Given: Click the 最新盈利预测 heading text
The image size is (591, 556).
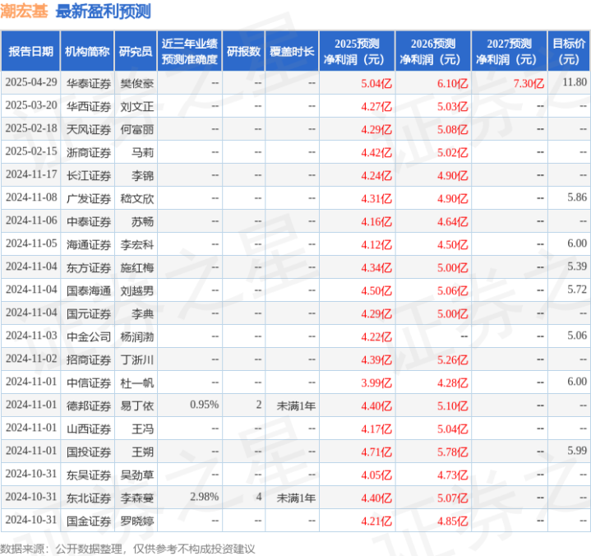Looking at the screenshot, I should click(104, 11).
